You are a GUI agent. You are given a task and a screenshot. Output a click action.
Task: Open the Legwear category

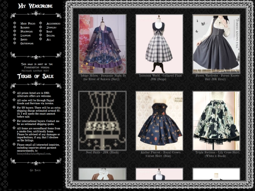(x=25, y=35)
